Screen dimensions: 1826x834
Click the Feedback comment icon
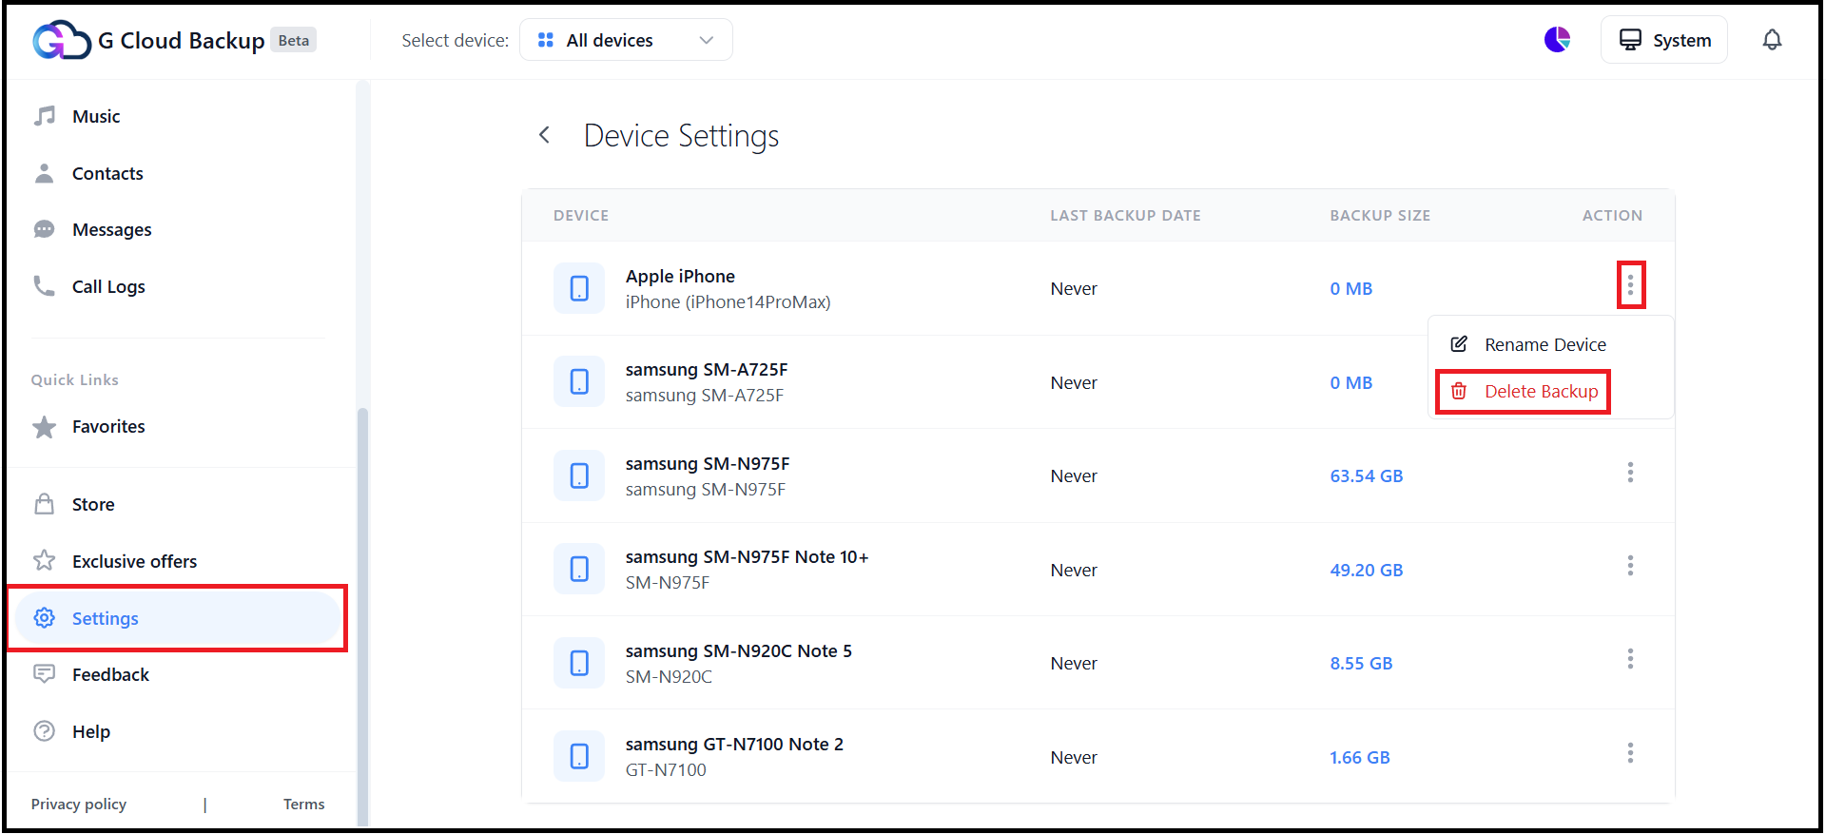[x=45, y=673]
